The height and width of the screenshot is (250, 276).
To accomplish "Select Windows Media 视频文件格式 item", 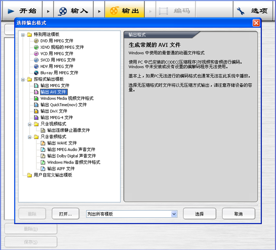I will [x=67, y=99].
